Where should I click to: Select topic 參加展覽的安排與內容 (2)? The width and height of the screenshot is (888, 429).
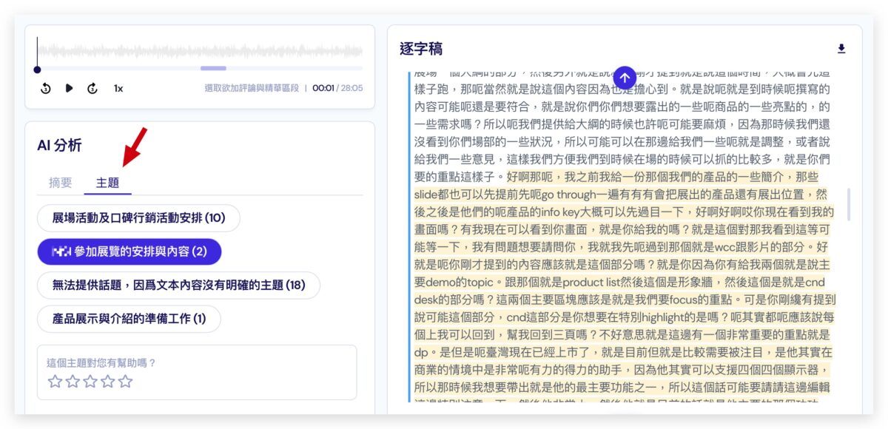(129, 251)
